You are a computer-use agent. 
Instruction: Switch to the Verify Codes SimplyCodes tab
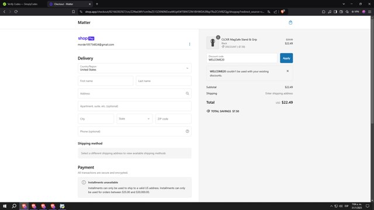coord(22,4)
